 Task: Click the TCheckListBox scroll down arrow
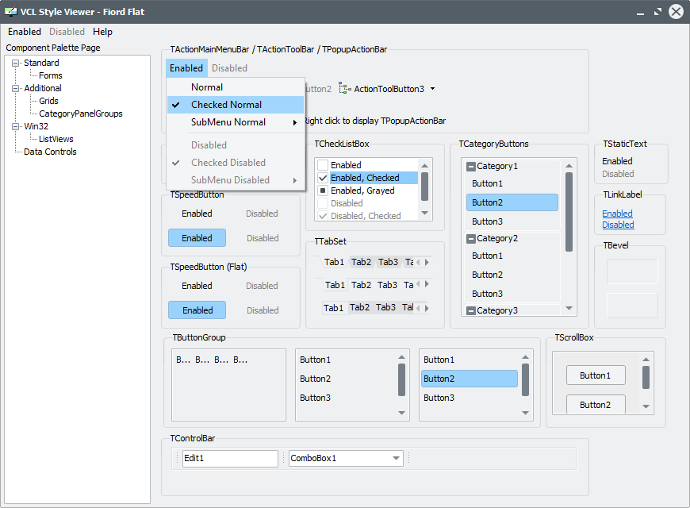coord(424,214)
